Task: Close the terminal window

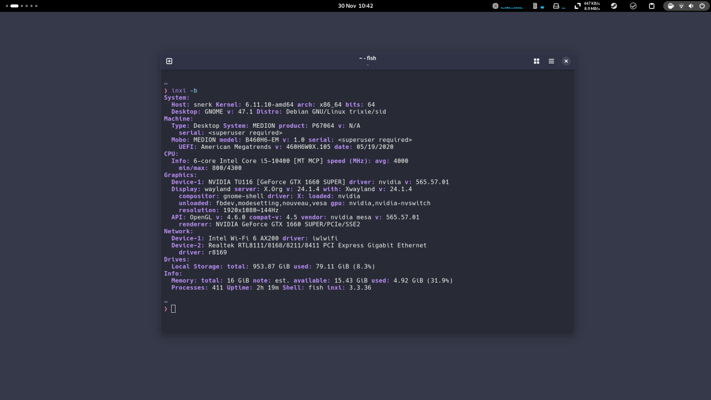Action: 566,61
